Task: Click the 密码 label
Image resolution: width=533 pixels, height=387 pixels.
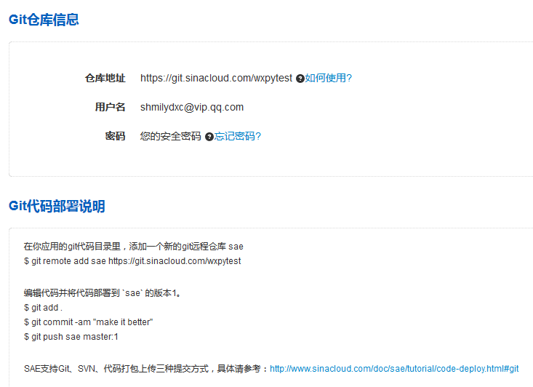Action: tap(115, 136)
